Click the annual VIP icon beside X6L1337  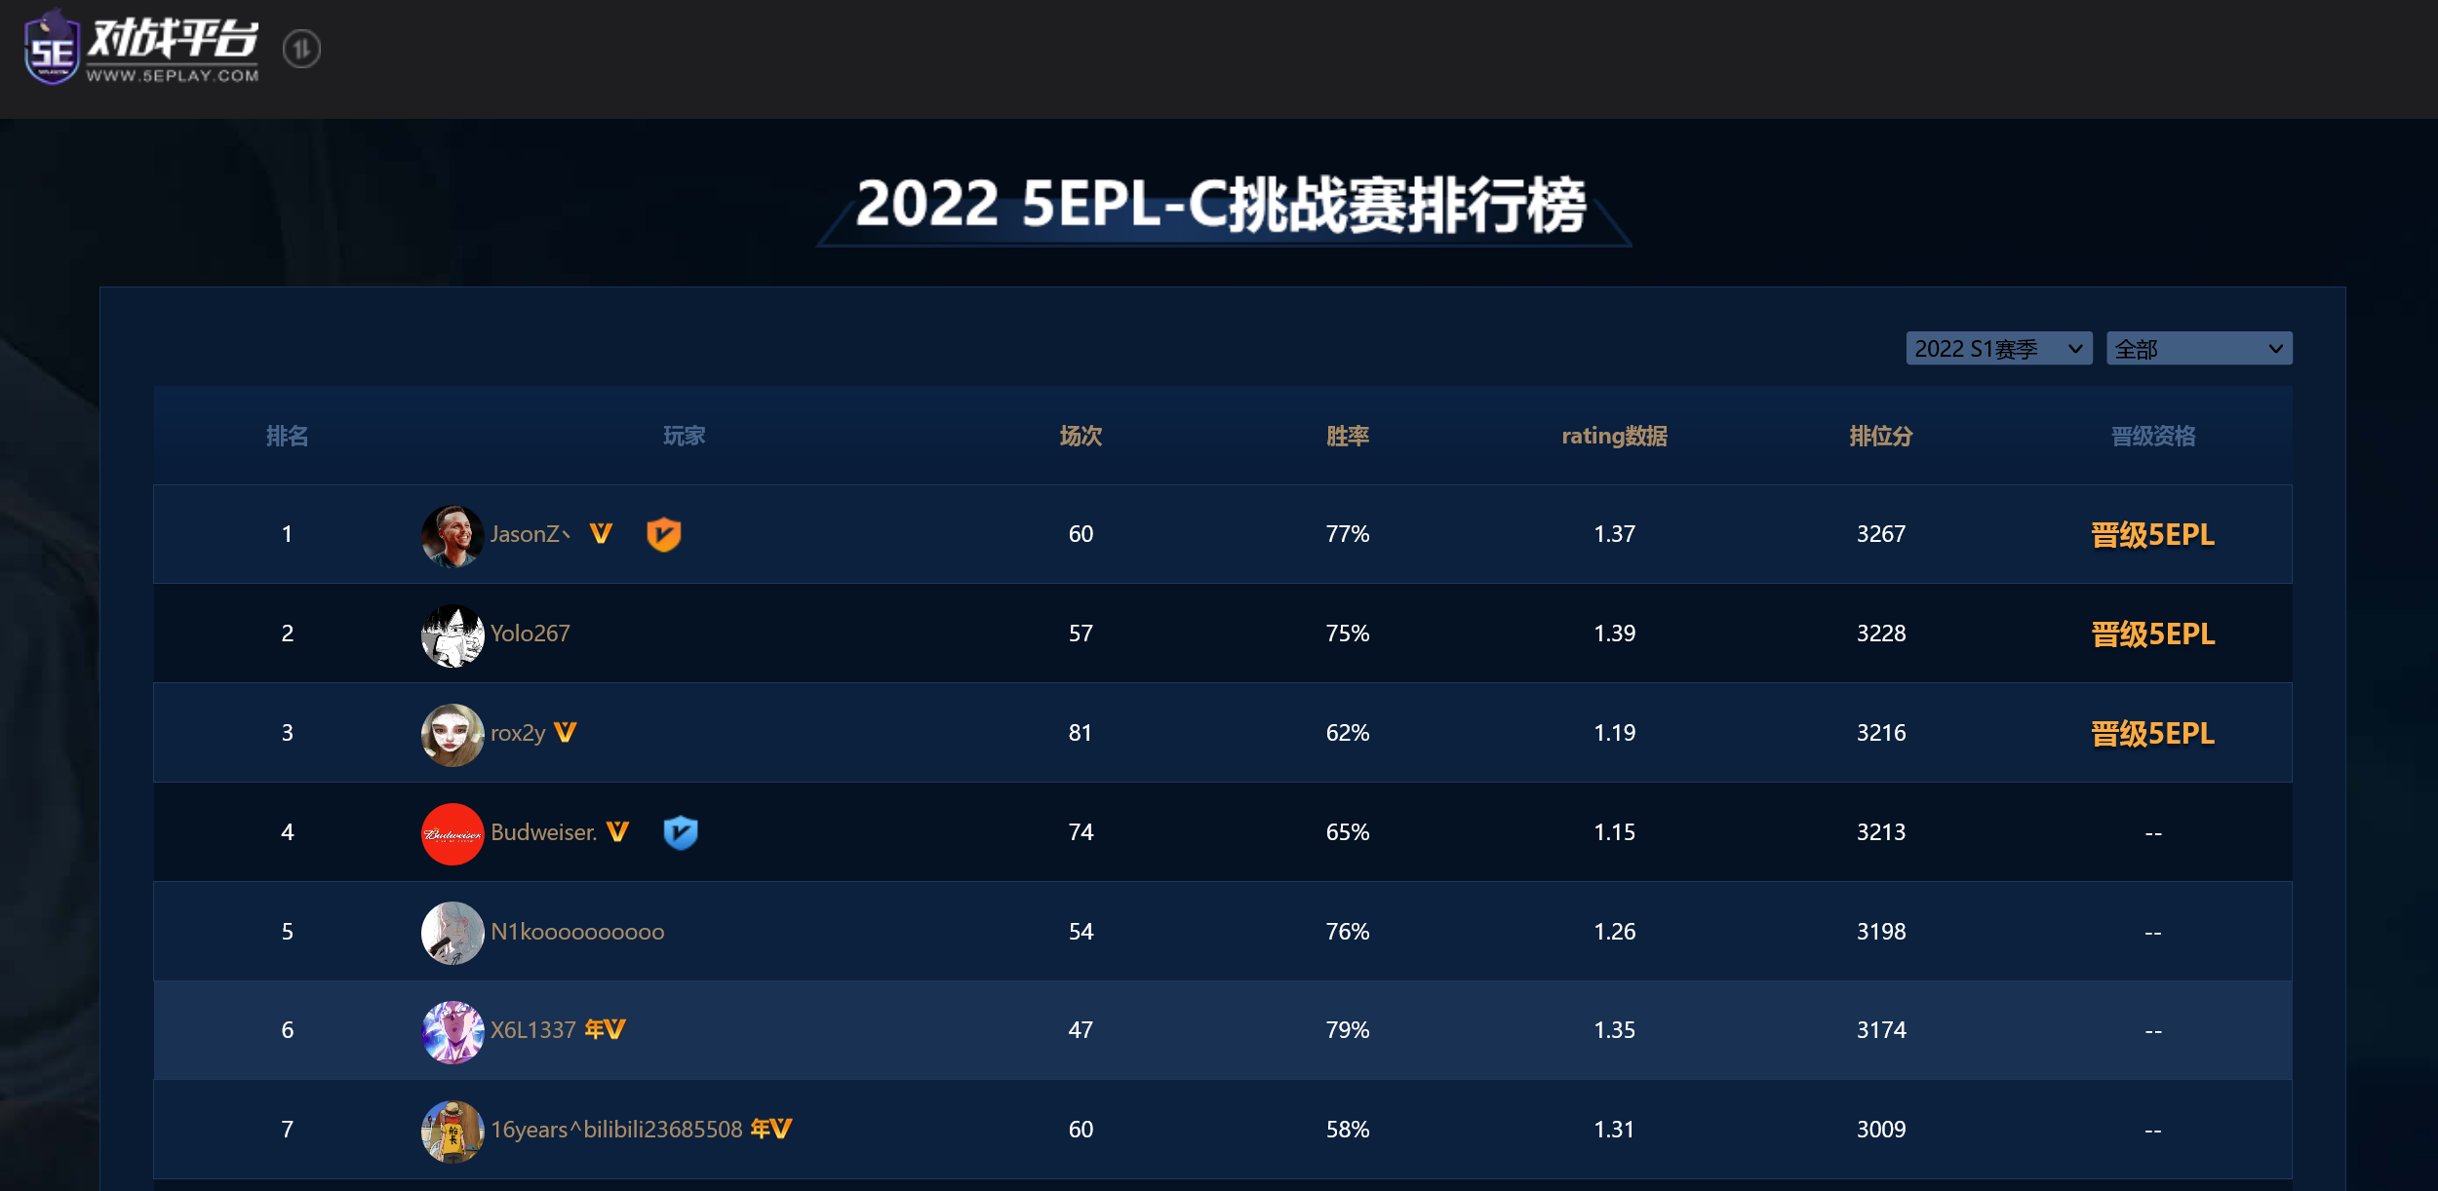(x=605, y=1029)
